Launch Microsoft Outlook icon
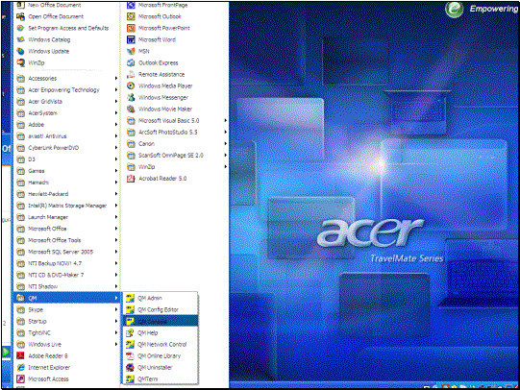The width and height of the screenshot is (520, 390). coord(131,16)
